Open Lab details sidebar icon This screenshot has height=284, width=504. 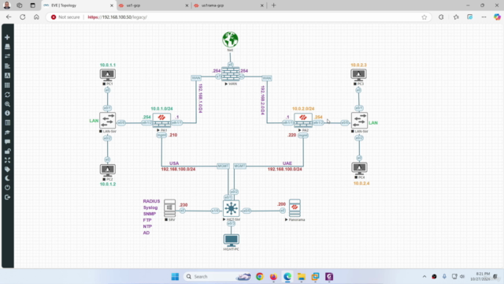[7, 123]
